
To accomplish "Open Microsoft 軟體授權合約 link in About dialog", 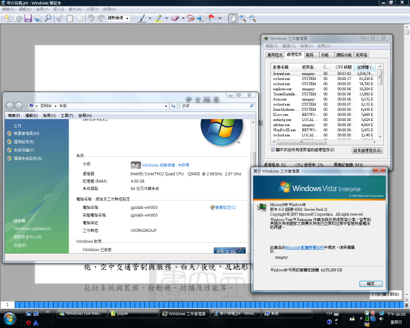I will (305, 247).
